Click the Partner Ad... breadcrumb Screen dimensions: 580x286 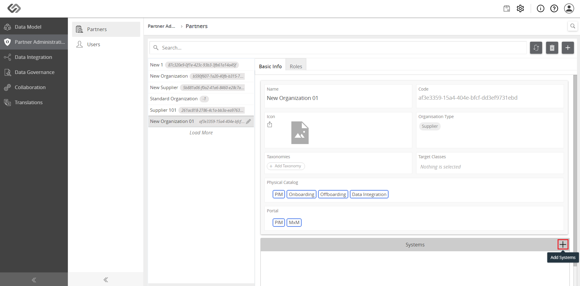coord(161,26)
